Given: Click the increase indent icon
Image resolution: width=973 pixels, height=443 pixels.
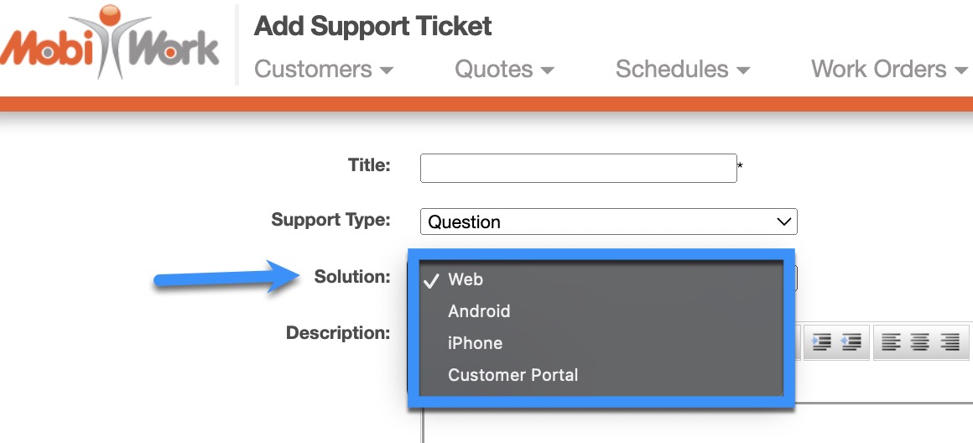Looking at the screenshot, I should tap(822, 342).
